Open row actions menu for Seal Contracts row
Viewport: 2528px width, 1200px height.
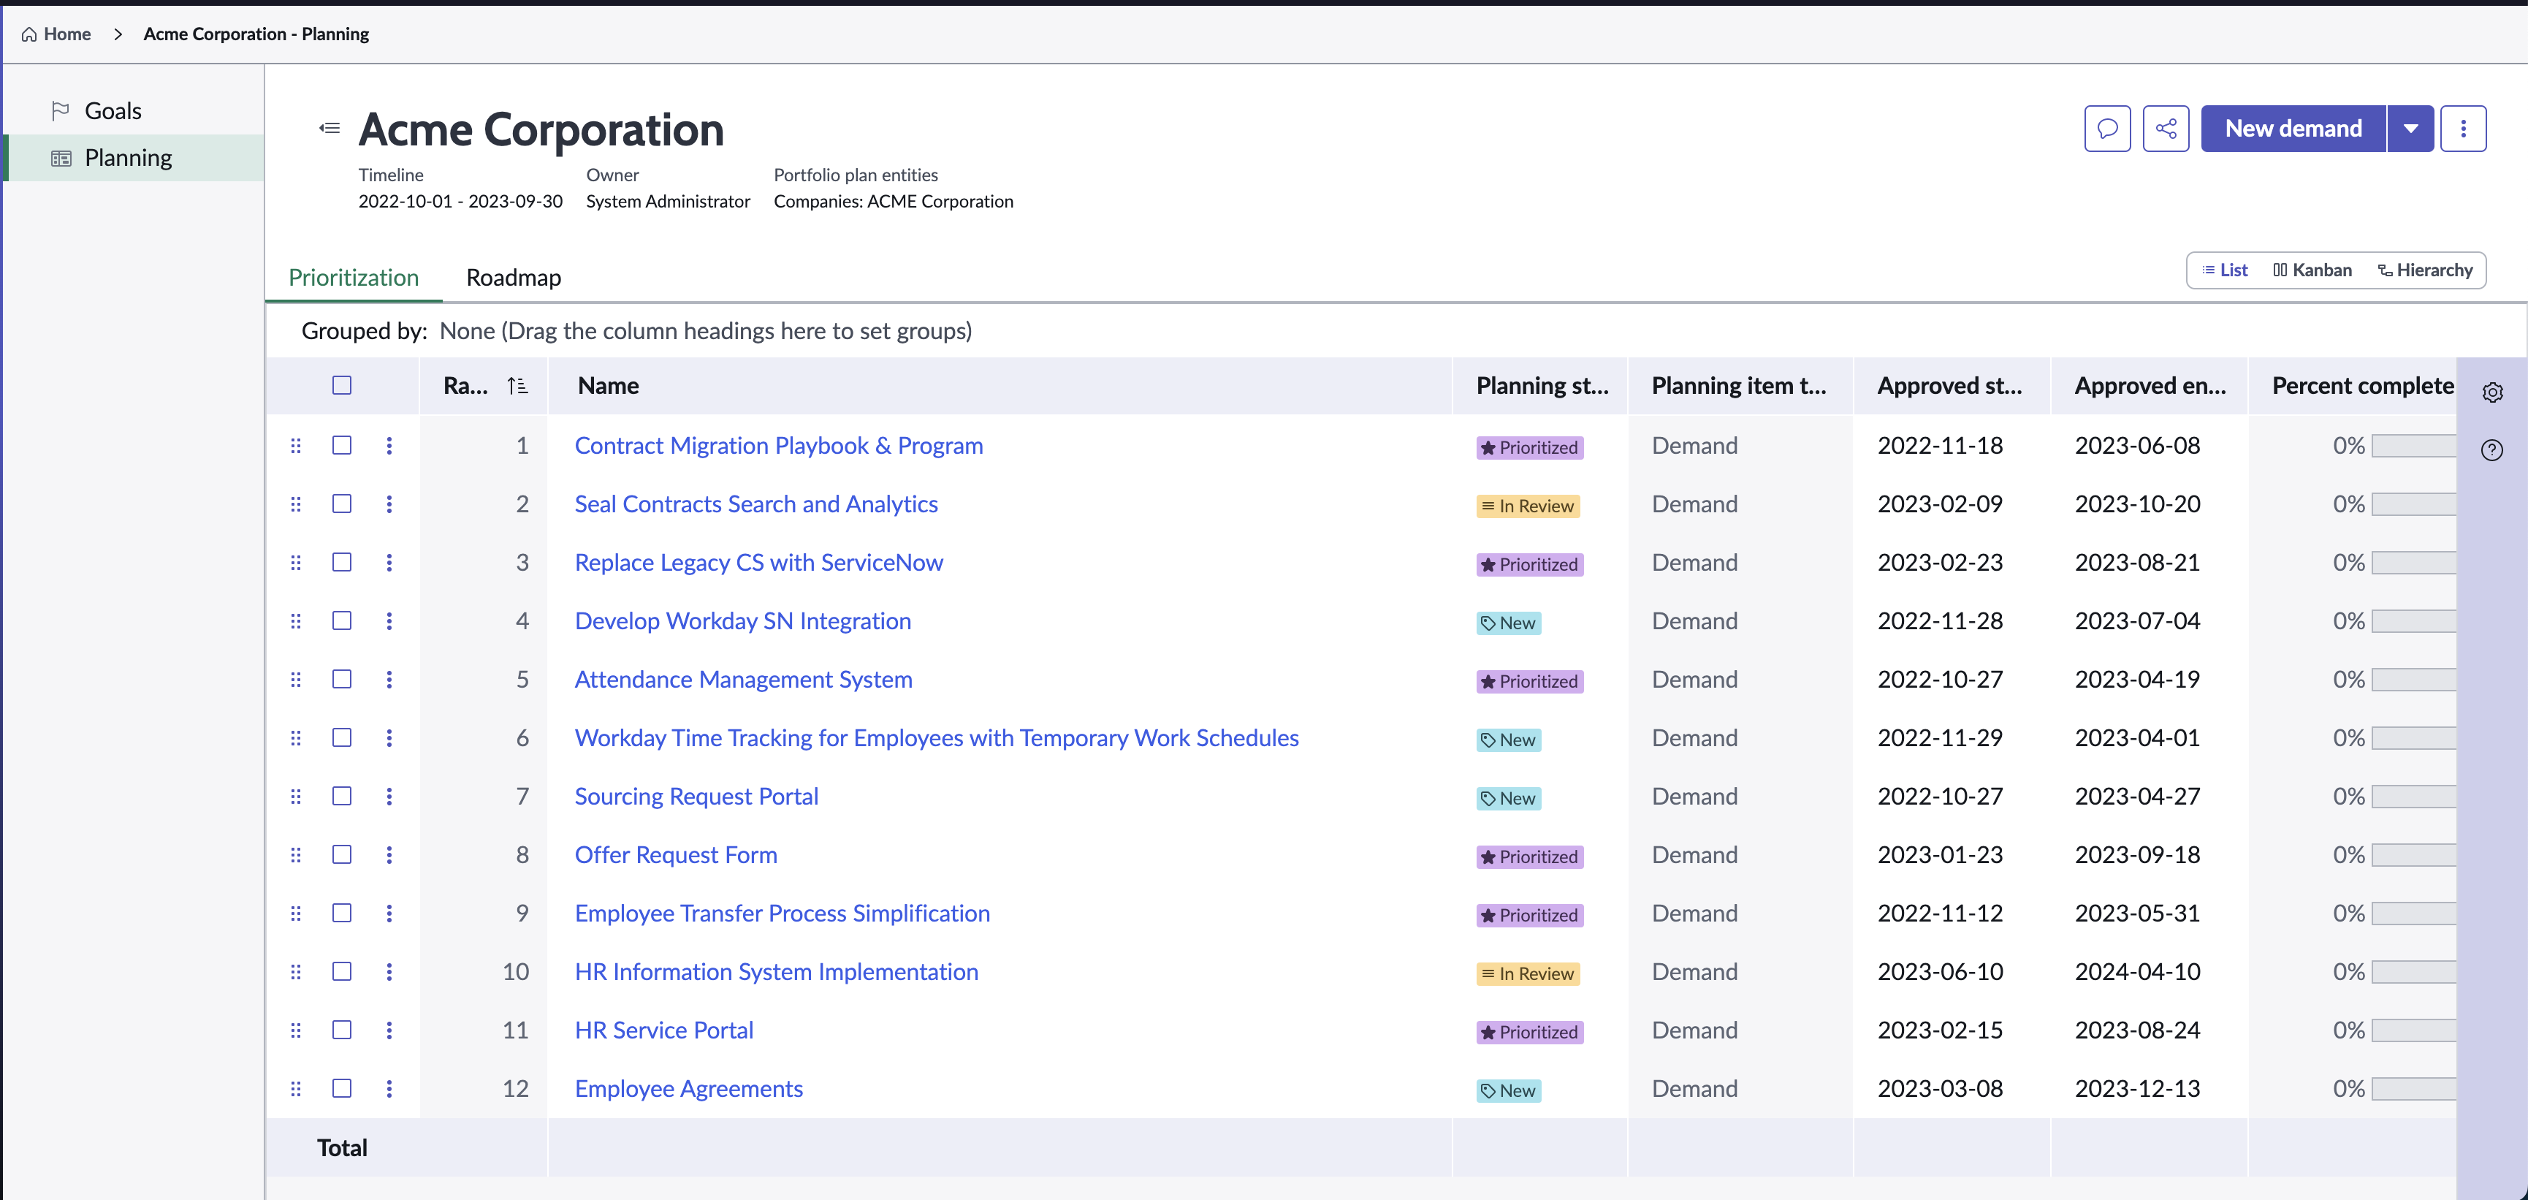[x=389, y=504]
